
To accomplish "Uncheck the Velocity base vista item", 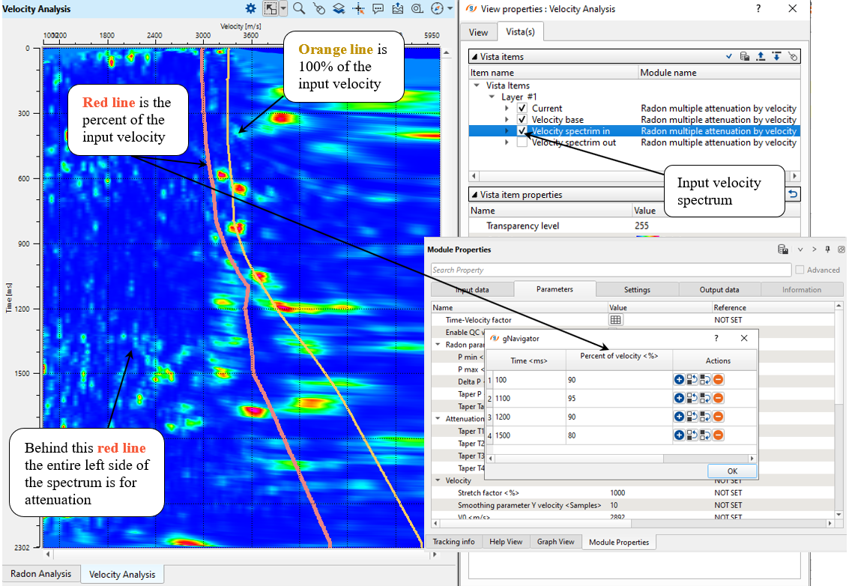I will click(522, 120).
